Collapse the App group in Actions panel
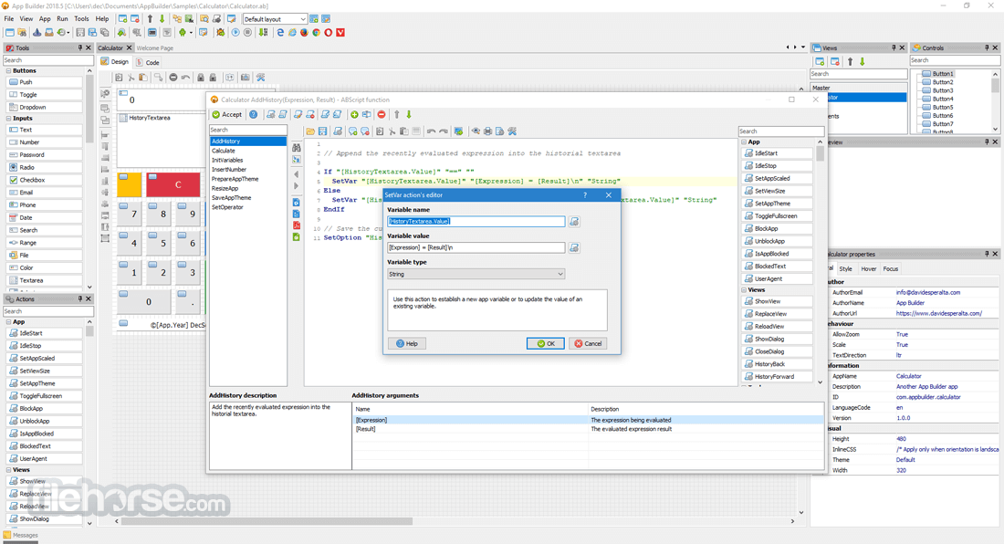 click(9, 322)
